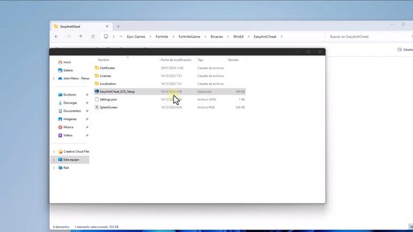
Task: Select Creative Cloud Files in sidebar
Action: pyautogui.click(x=74, y=151)
